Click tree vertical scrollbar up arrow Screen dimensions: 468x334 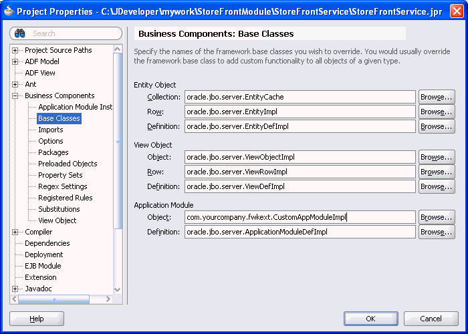pyautogui.click(x=118, y=49)
